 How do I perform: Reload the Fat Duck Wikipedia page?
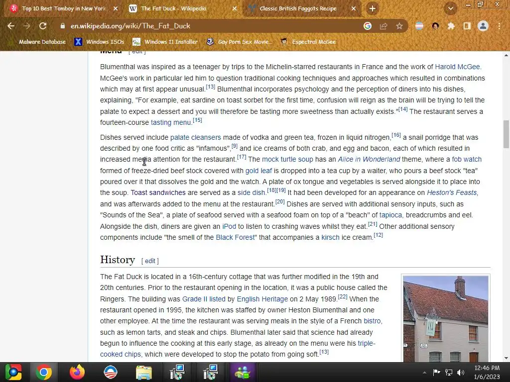pyautogui.click(x=43, y=26)
